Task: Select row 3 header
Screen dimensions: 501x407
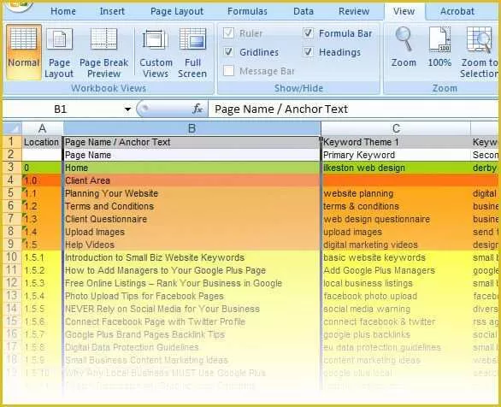Action: click(x=12, y=167)
